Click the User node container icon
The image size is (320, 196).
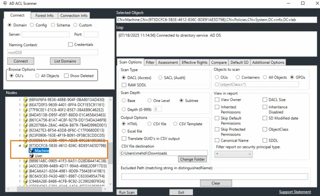[x=31, y=156]
